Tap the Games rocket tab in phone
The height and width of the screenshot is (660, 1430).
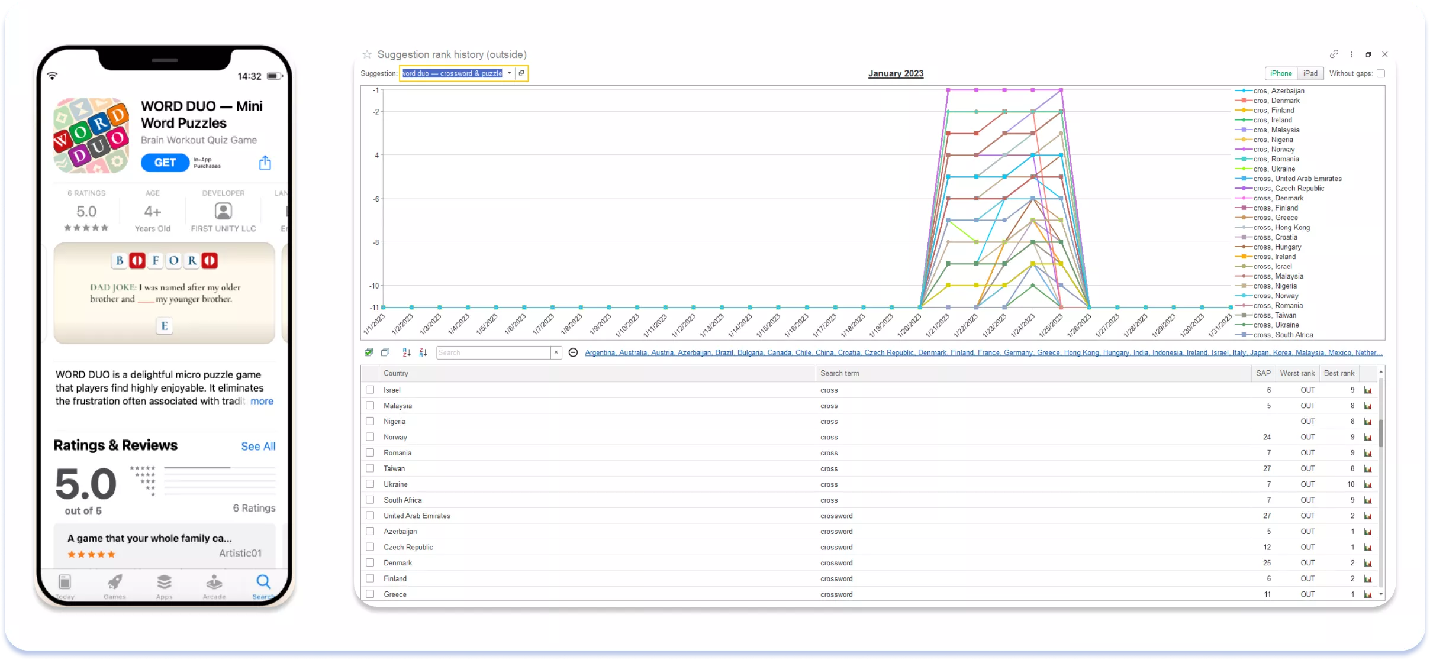115,586
